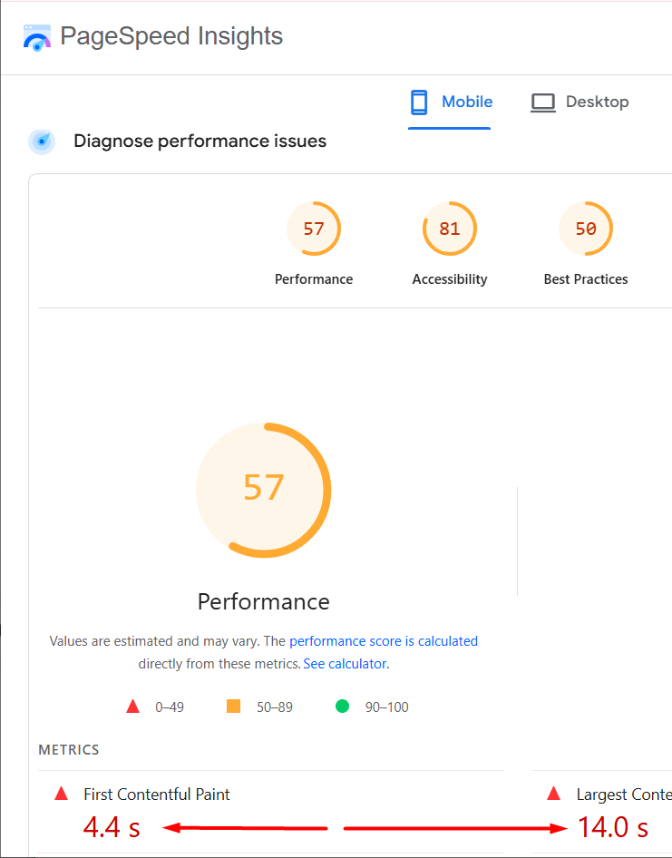Screen dimensions: 672x858
Task: Click the PageSpeed Insights rainbow gauge logo
Action: click(36, 36)
